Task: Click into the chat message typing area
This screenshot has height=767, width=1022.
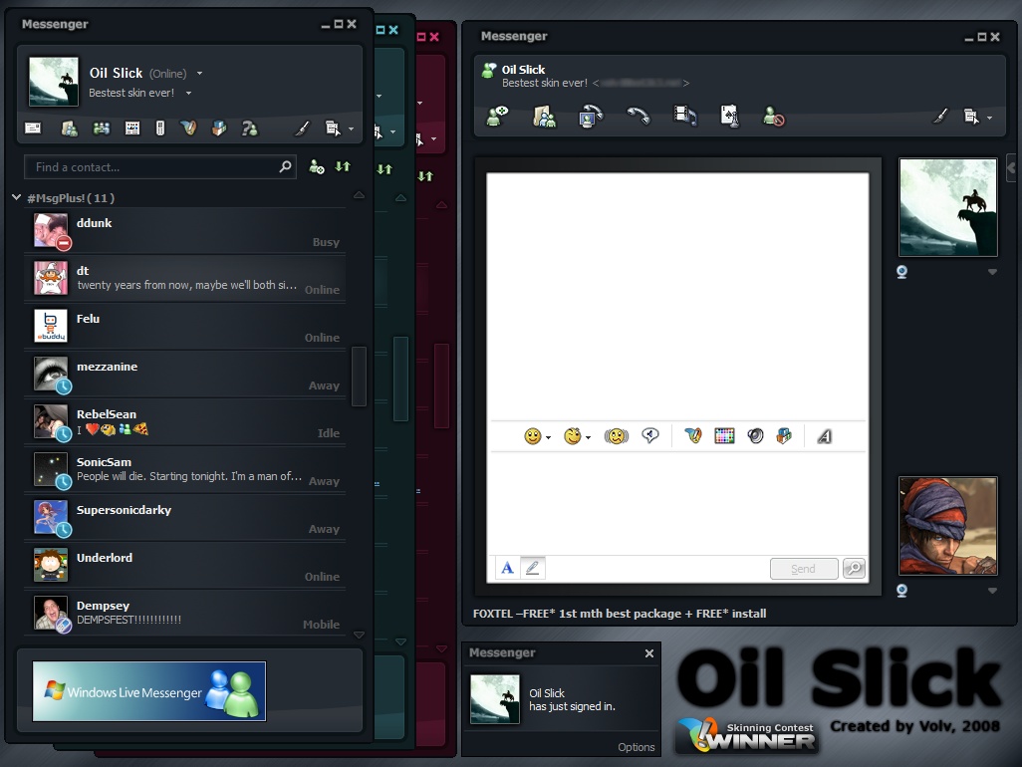Action: coord(678,502)
